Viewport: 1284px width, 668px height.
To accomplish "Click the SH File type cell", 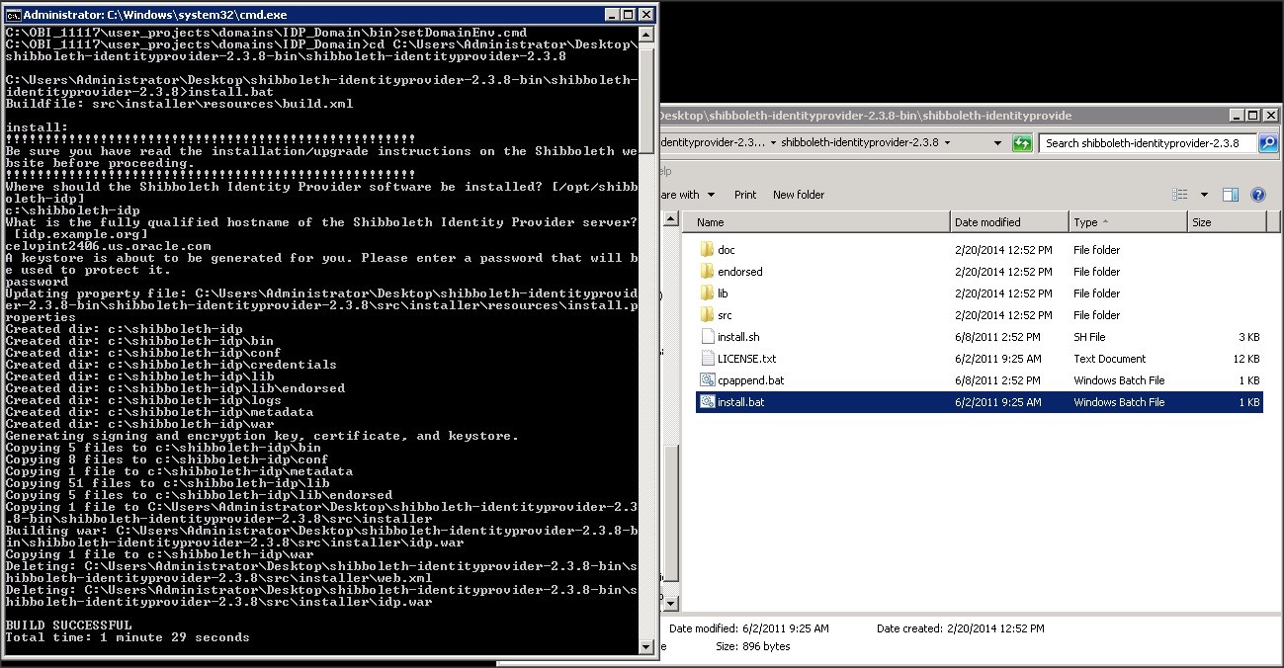I will (1089, 337).
